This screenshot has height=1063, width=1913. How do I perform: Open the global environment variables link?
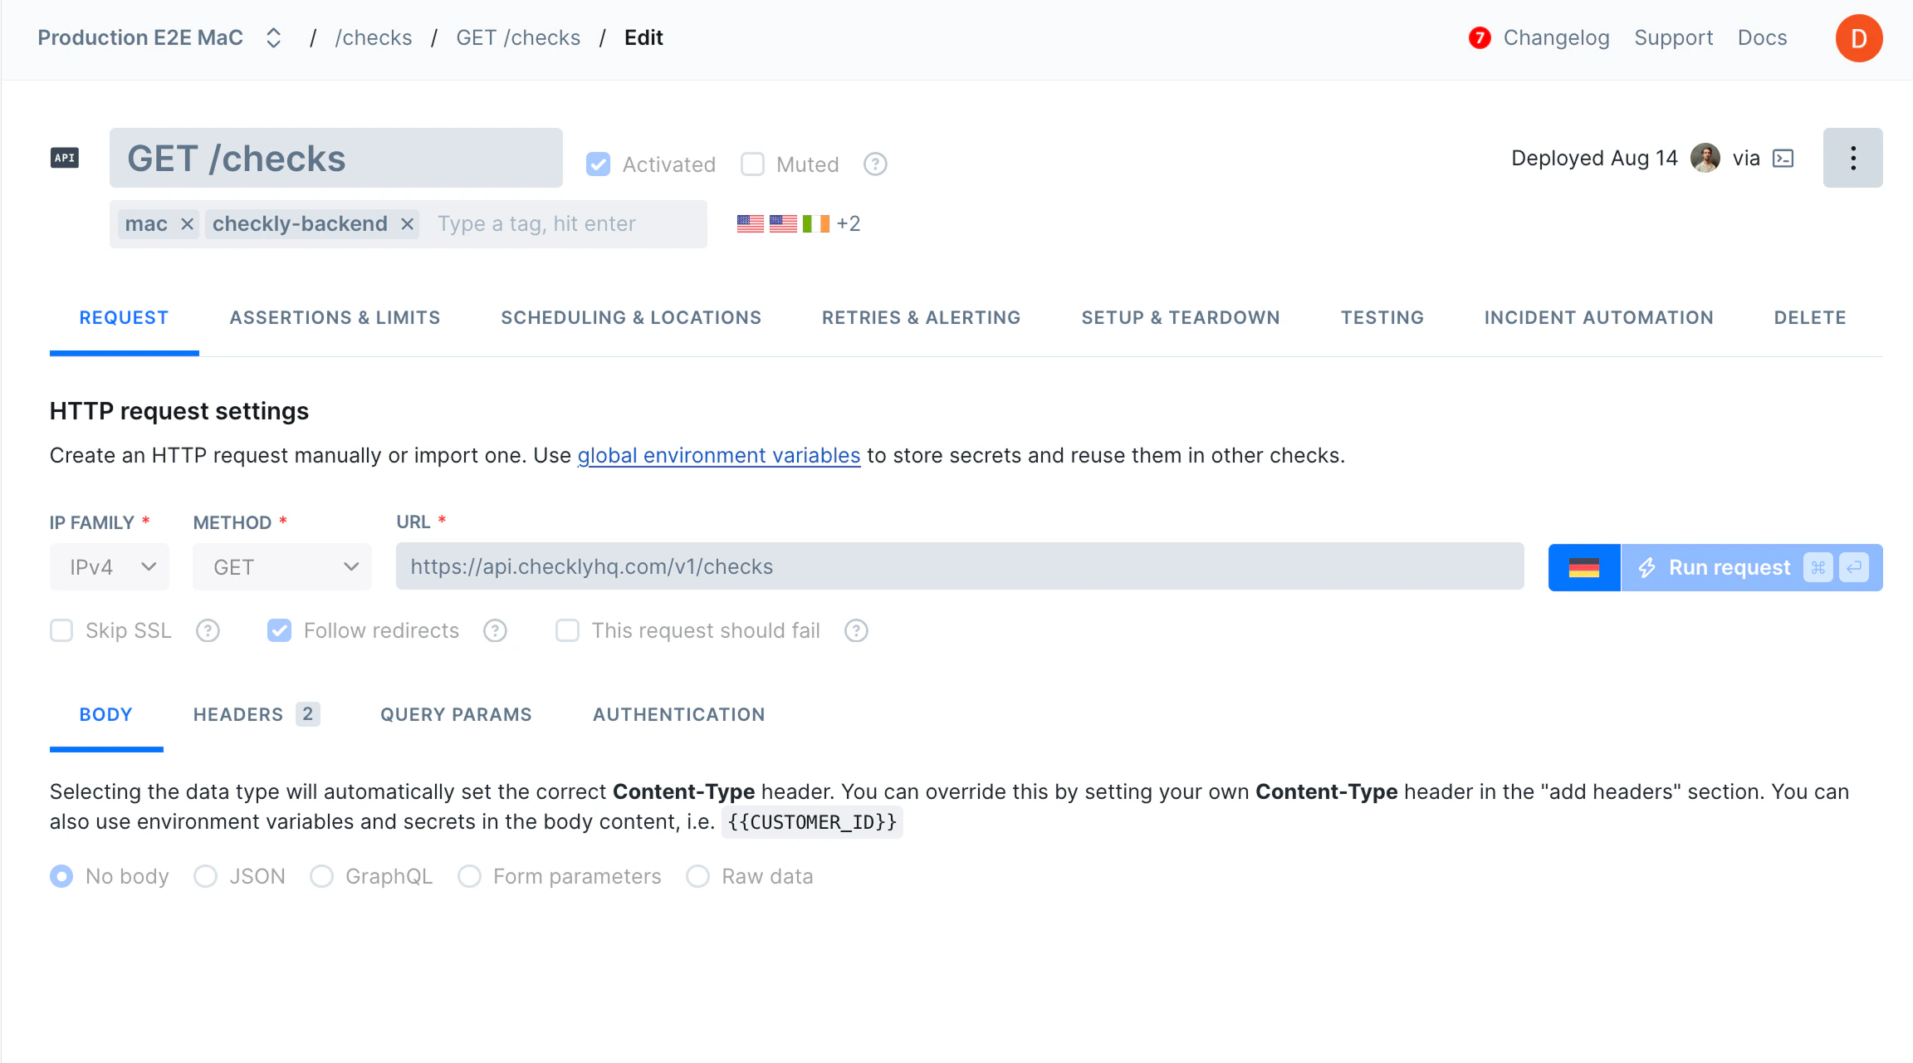click(x=718, y=455)
